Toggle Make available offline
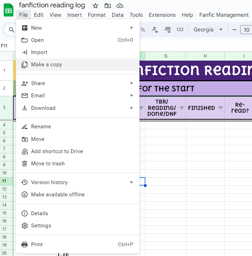Image resolution: width=252 pixels, height=256 pixels. (78, 195)
